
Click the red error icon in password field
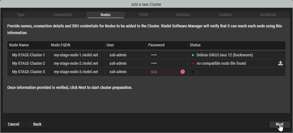[183, 72]
